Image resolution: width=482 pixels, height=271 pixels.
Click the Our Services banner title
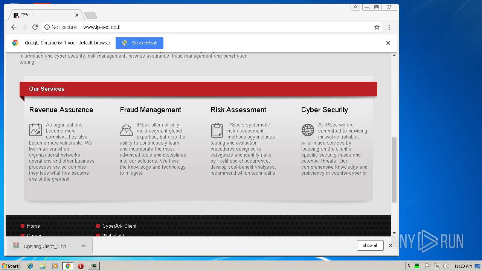click(47, 89)
